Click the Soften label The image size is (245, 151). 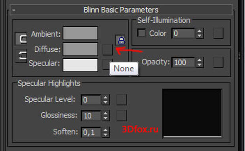click(66, 132)
